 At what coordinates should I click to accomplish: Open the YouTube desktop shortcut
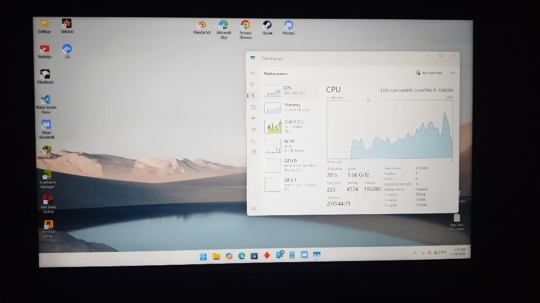coord(45,51)
